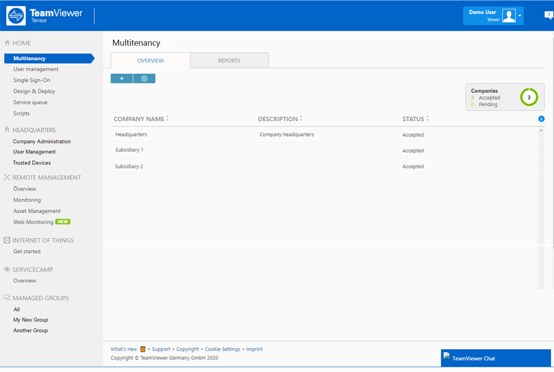Open Web Monitoring in sidebar

(x=33, y=222)
